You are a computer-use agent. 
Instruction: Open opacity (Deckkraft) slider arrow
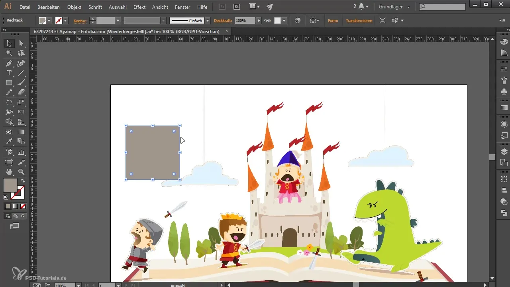259,20
